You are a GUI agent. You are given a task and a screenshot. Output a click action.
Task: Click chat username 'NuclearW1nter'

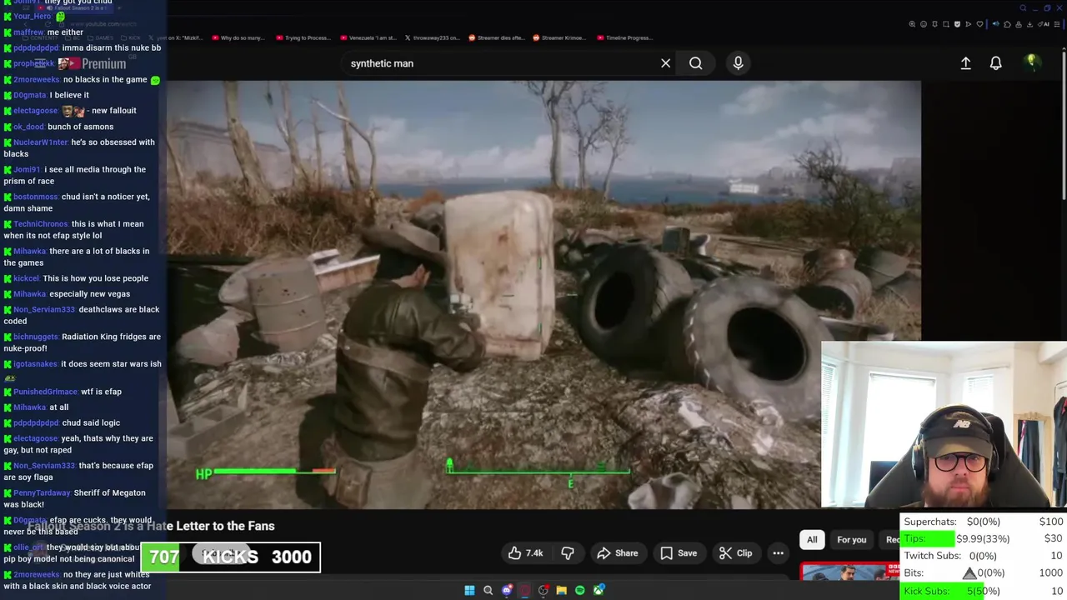(x=41, y=142)
